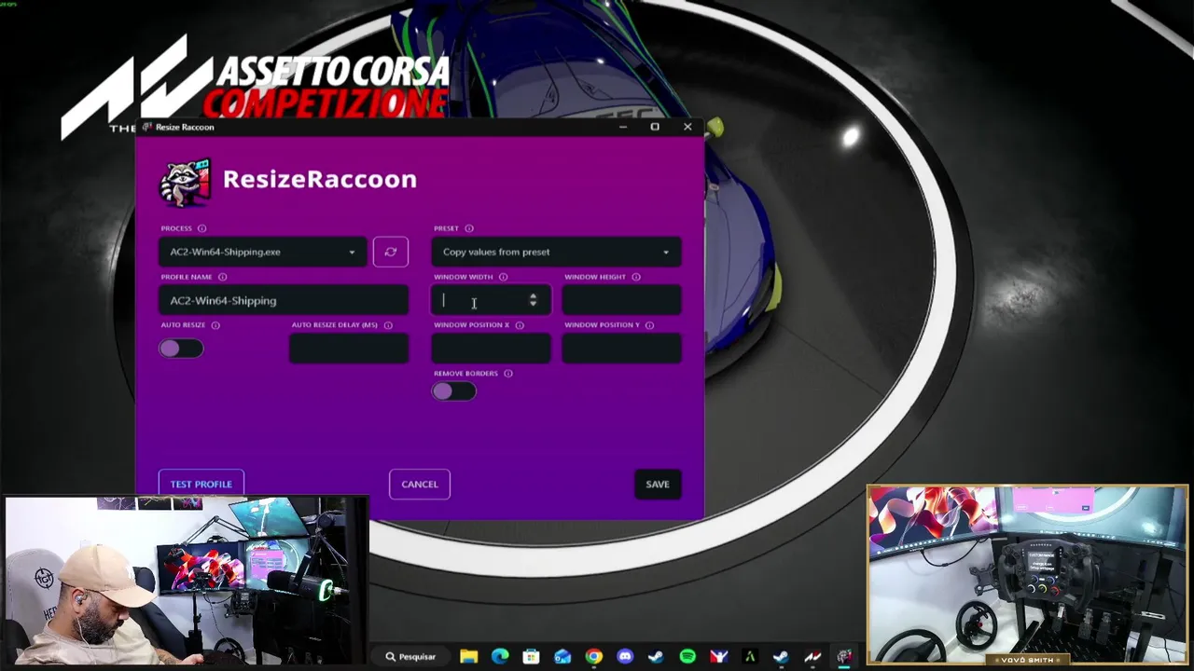Show info for Auto Resize label
This screenshot has height=671, width=1194.
coord(215,325)
